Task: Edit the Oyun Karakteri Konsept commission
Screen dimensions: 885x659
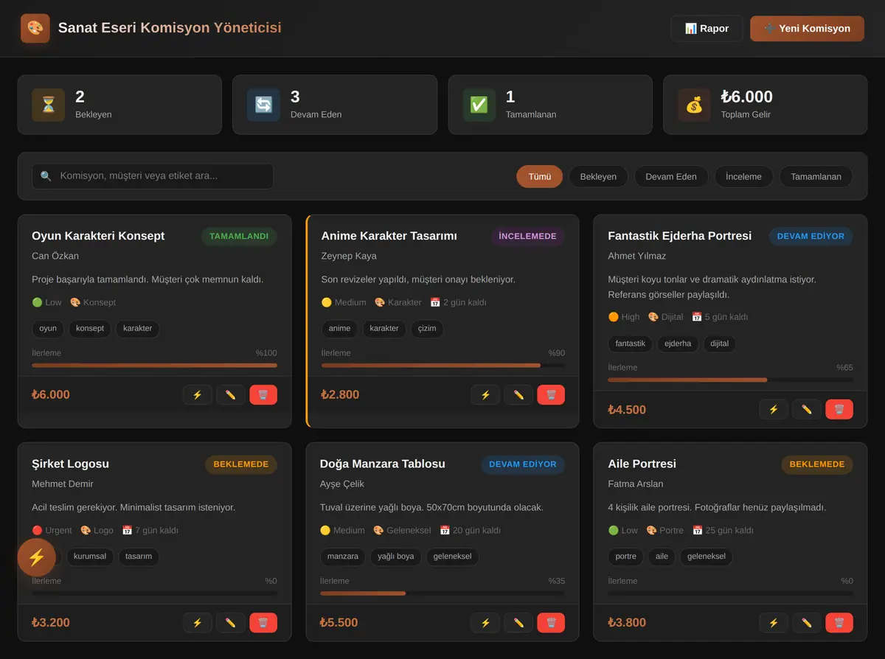Action: click(x=230, y=394)
